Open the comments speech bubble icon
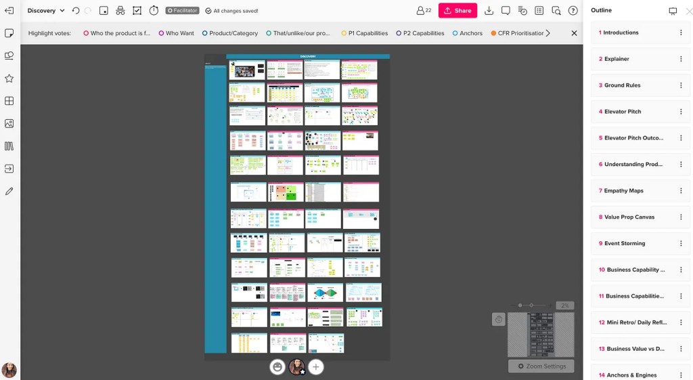The height and width of the screenshot is (380, 693). coord(506,11)
